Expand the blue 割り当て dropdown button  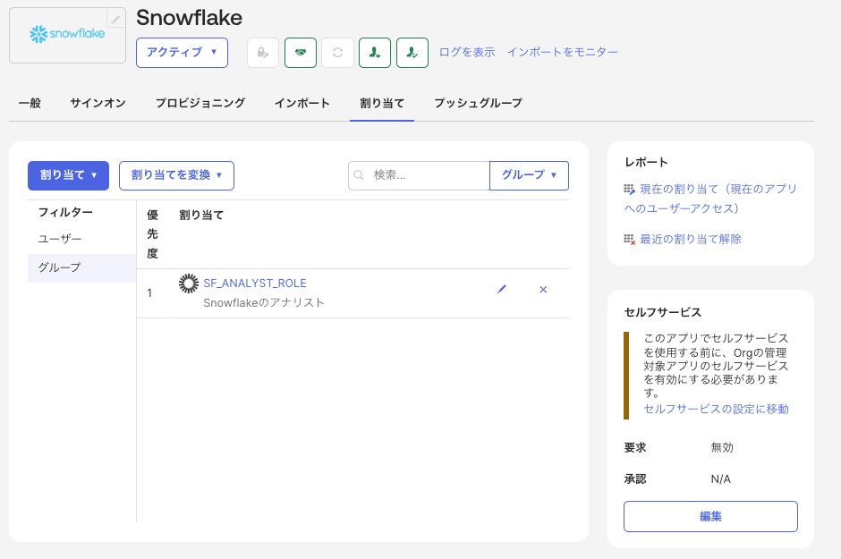pos(68,175)
